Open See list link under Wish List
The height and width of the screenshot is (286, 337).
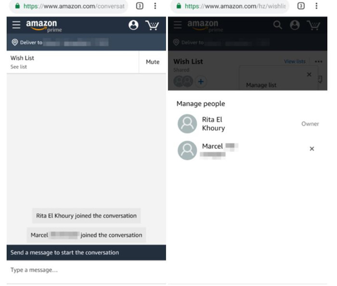[x=19, y=67]
